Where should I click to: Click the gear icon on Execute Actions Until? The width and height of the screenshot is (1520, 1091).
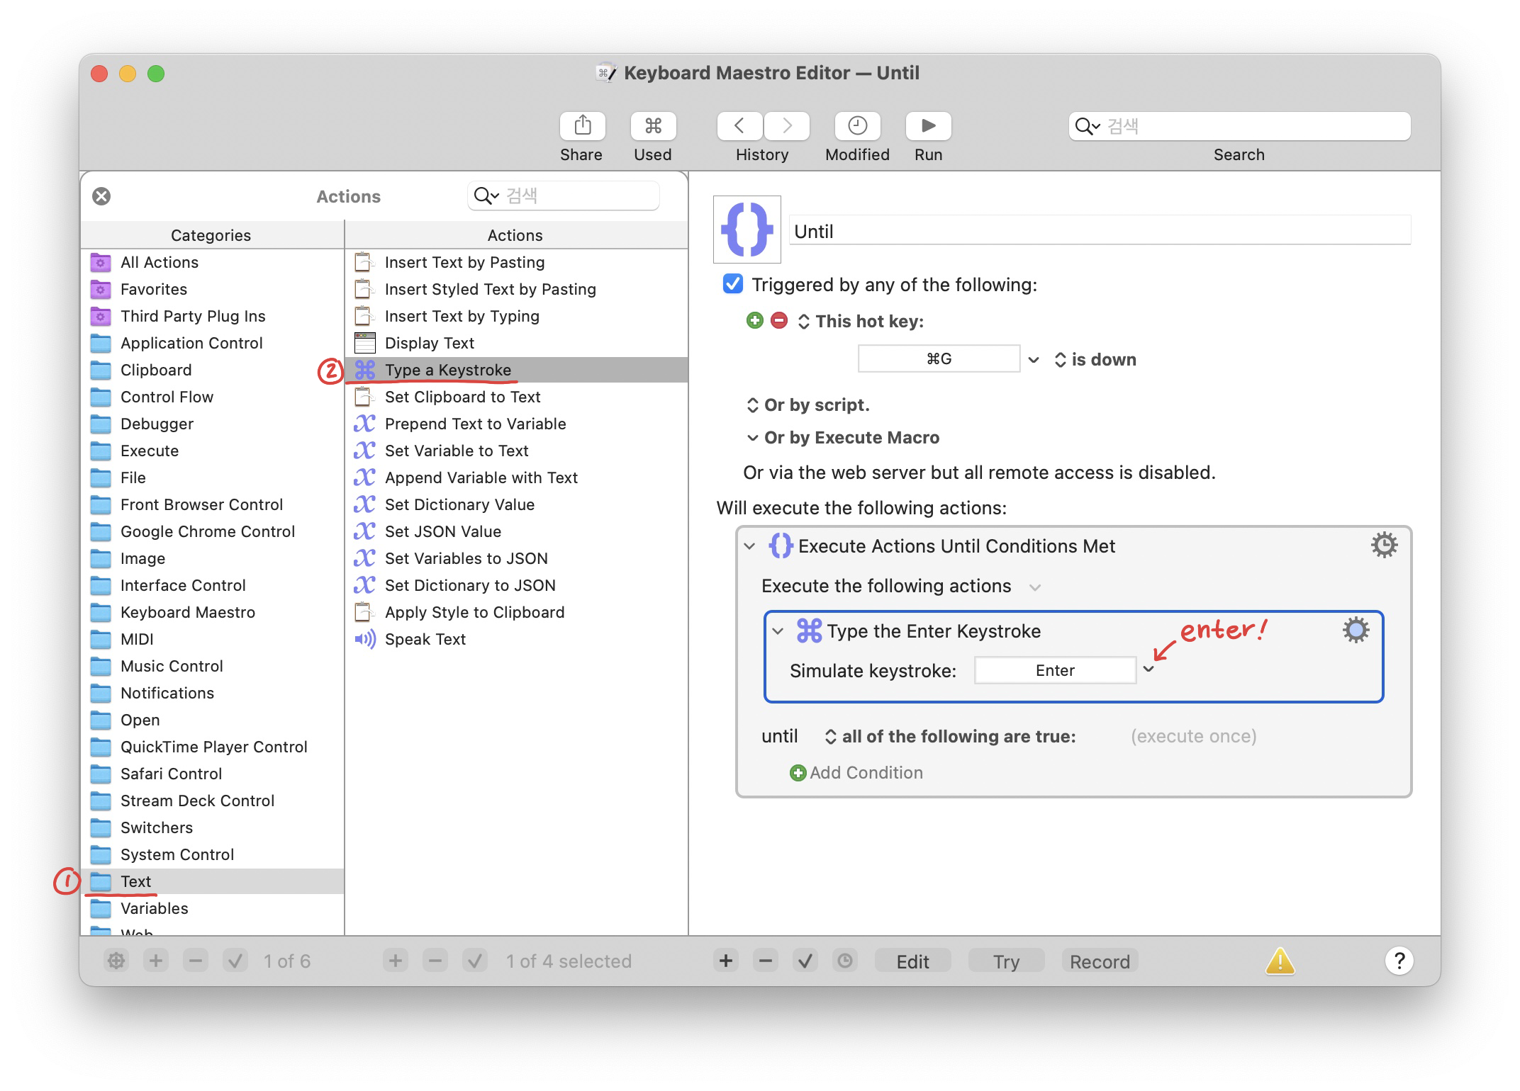1383,545
